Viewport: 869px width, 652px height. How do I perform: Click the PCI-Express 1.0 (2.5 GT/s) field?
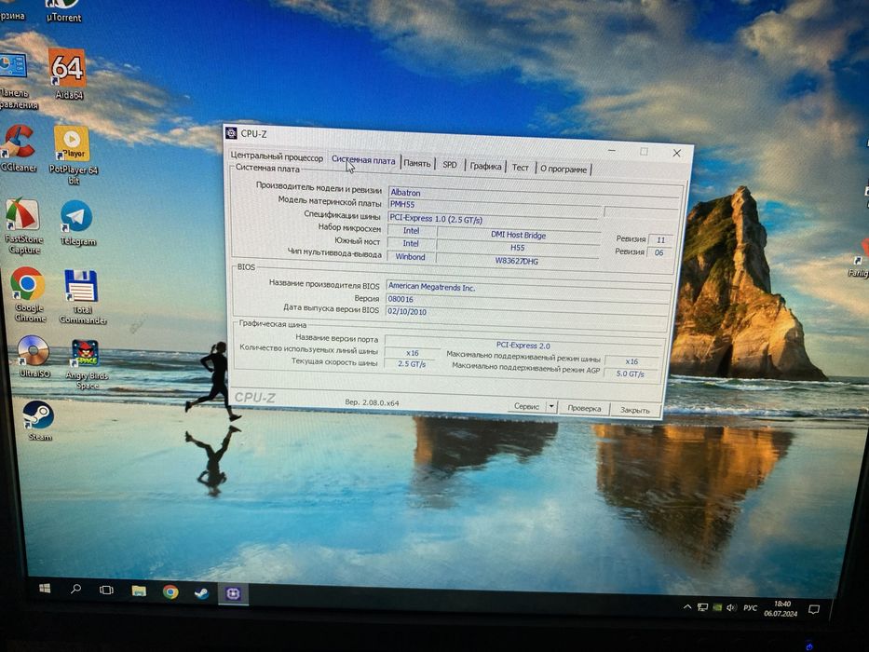[x=495, y=219]
